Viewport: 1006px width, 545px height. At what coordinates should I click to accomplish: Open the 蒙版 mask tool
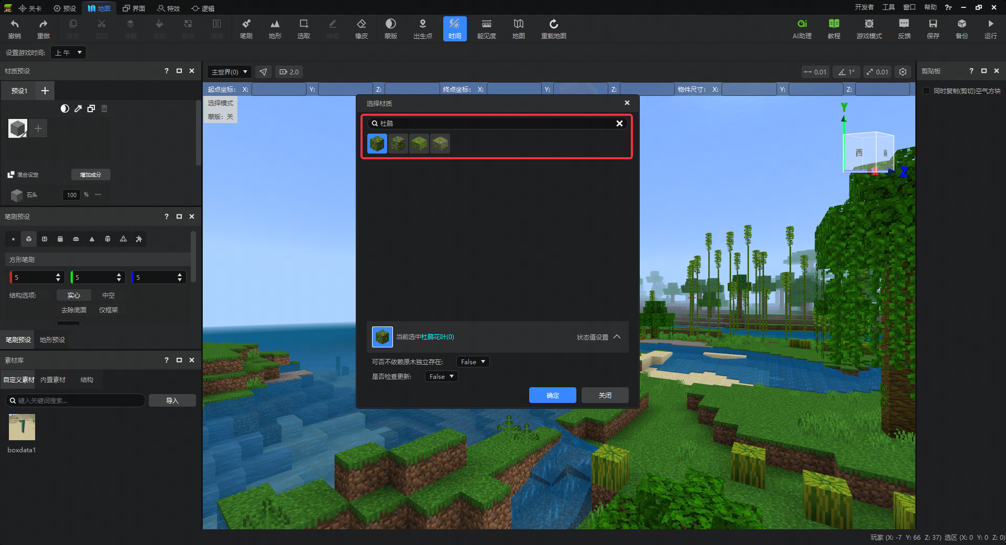click(x=390, y=29)
